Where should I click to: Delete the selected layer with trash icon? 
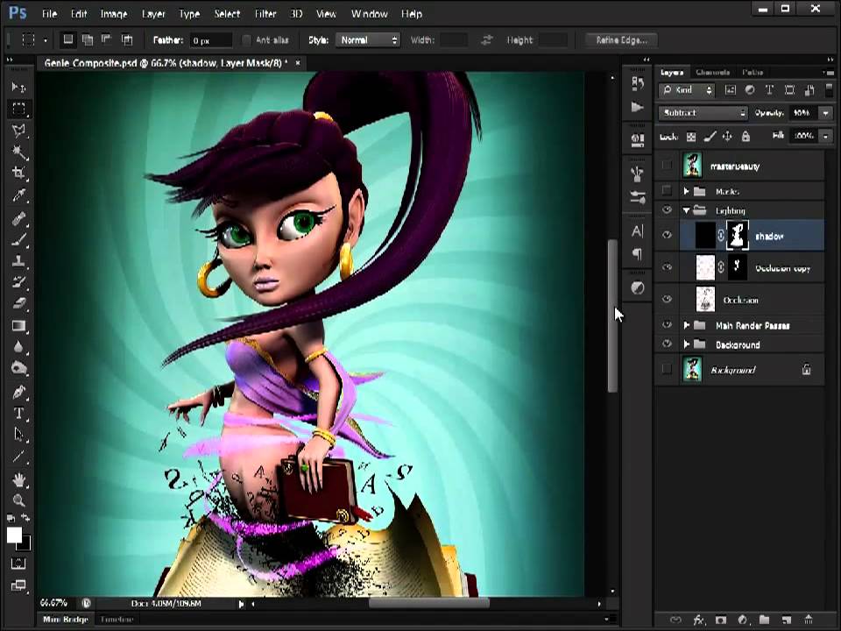(809, 620)
